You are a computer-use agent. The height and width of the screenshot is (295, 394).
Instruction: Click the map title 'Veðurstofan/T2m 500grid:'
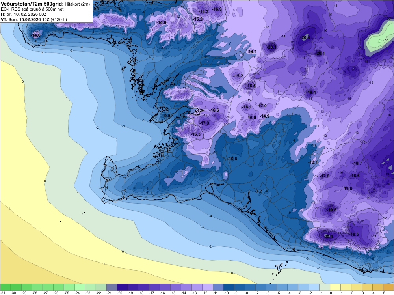coord(32,4)
